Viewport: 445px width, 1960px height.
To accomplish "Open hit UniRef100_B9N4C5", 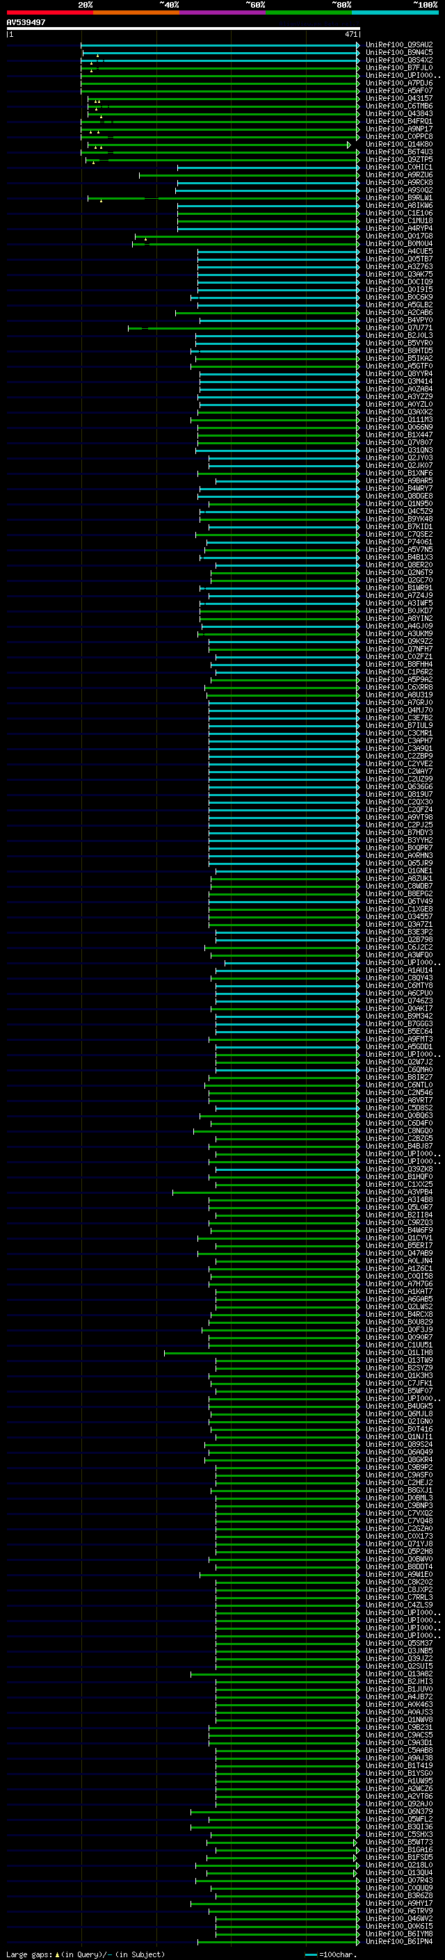I will (x=399, y=53).
